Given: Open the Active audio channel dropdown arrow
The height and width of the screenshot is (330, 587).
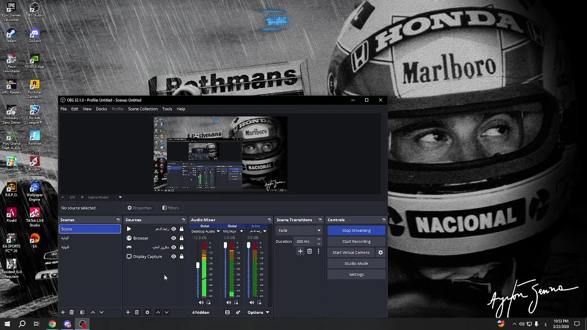Looking at the screenshot, I should pos(264,231).
